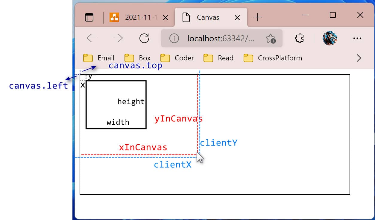The width and height of the screenshot is (375, 220).
Task: Open the tab actions menu icon
Action: [x=89, y=17]
